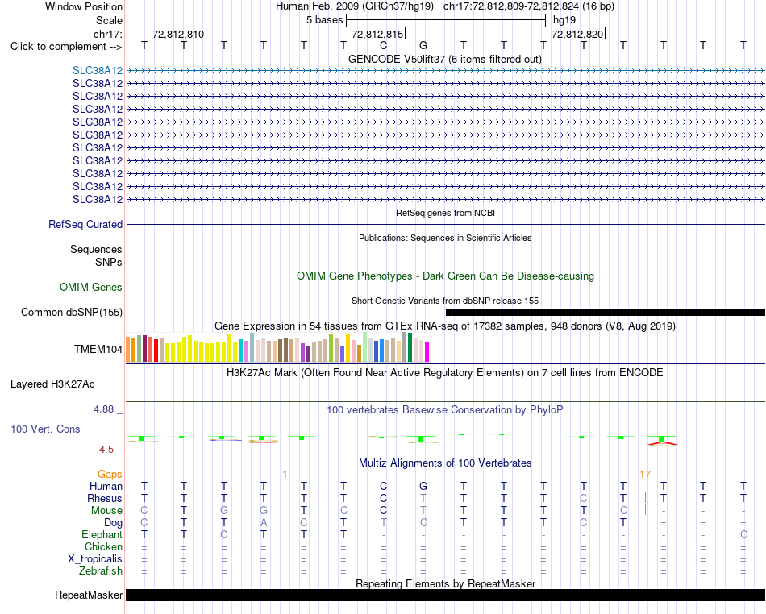Viewport: 766px width, 614px height.
Task: Select the black RepeatMasker element bar
Action: (445, 595)
